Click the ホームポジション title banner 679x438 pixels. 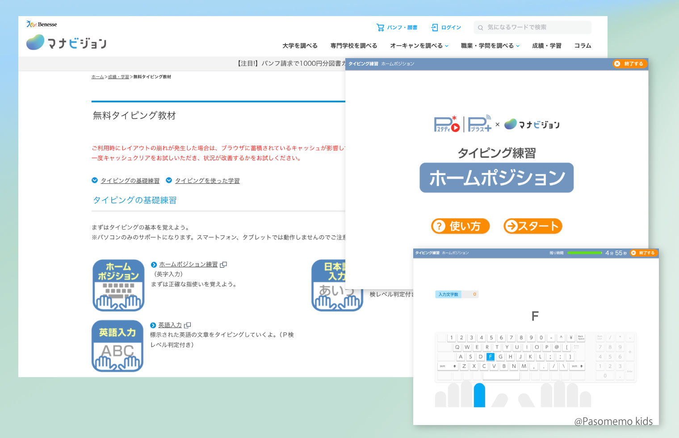[496, 177]
